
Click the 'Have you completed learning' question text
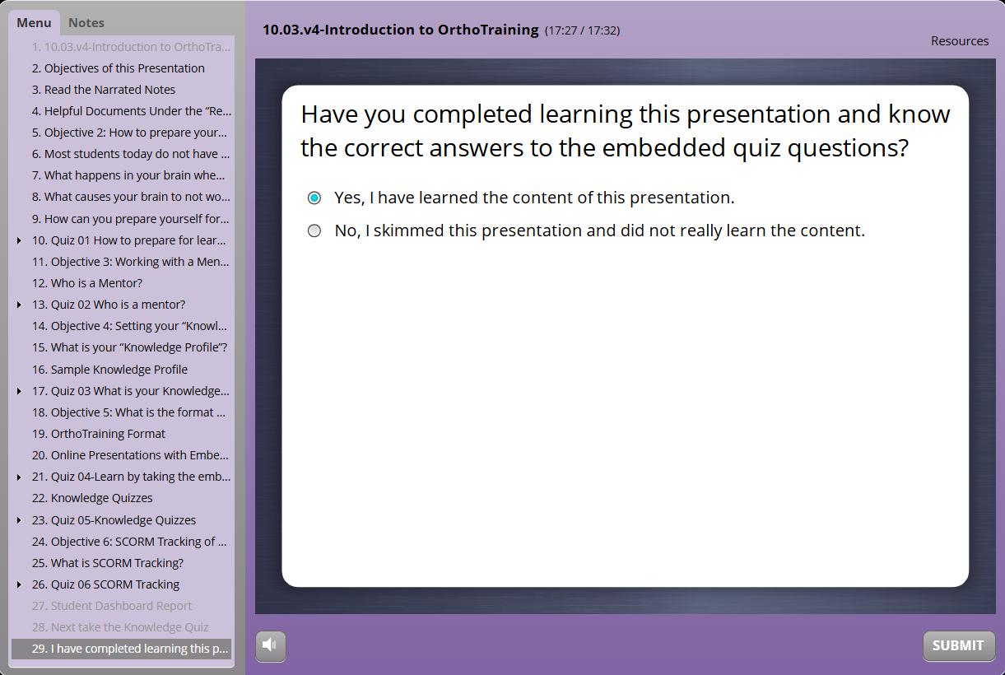pyautogui.click(x=626, y=131)
